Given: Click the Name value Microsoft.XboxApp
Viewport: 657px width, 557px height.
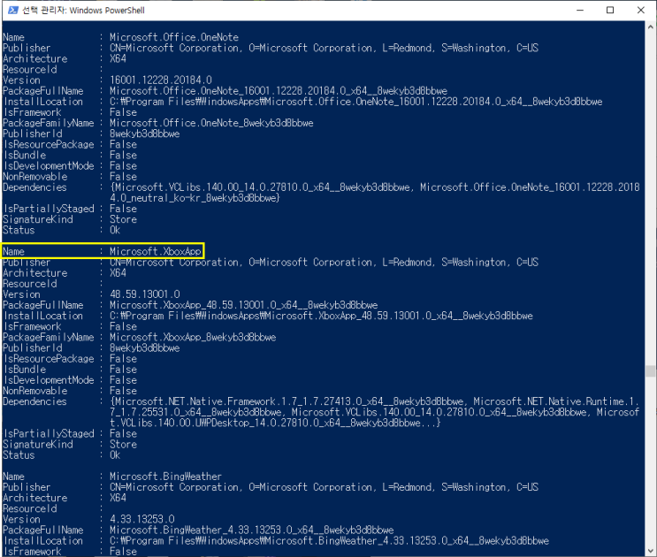Looking at the screenshot, I should pos(156,251).
